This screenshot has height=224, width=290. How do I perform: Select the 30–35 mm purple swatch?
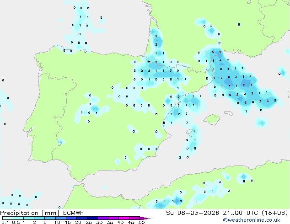(x=103, y=218)
